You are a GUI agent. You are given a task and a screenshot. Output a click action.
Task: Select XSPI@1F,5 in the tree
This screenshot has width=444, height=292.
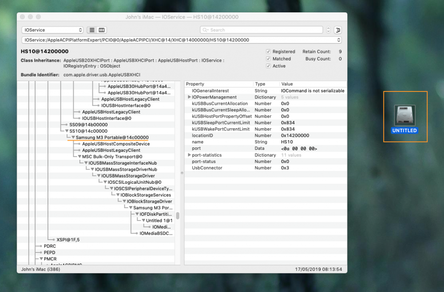[x=68, y=240]
